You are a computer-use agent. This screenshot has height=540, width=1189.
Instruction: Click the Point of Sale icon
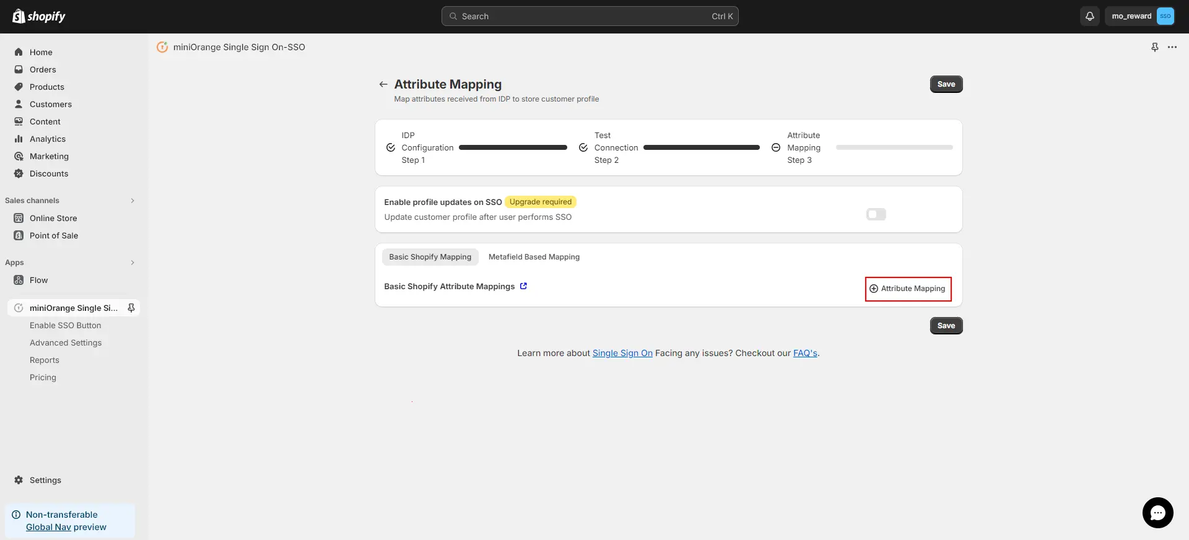click(19, 235)
